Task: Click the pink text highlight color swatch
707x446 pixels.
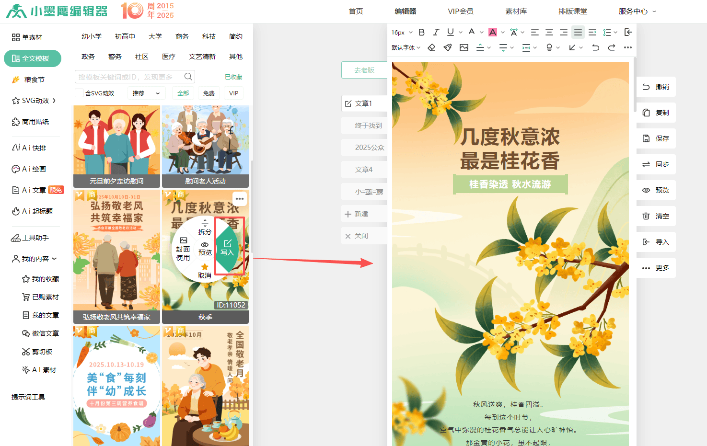Action: [x=492, y=32]
